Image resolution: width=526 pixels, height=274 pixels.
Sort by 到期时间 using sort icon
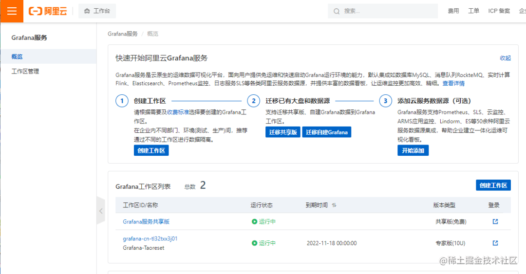[334, 205]
